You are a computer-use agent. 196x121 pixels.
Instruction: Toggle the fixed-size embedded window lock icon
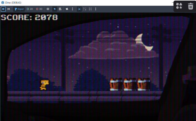pyautogui.click(x=79, y=9)
